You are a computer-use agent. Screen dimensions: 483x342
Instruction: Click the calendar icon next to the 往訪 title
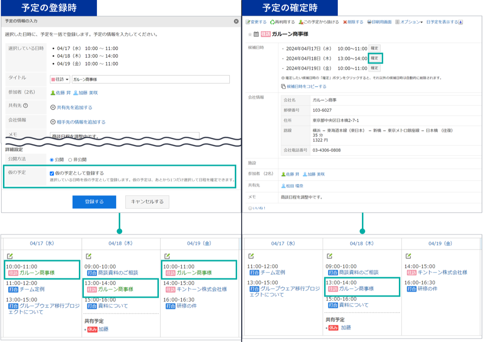[256, 34]
